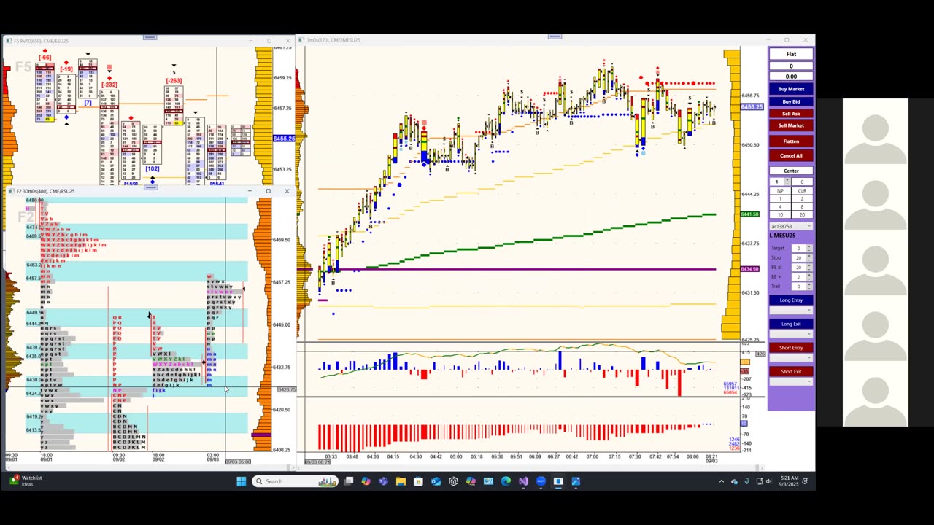This screenshot has width=934, height=525.
Task: Open Outlook from the taskbar
Action: (436, 481)
